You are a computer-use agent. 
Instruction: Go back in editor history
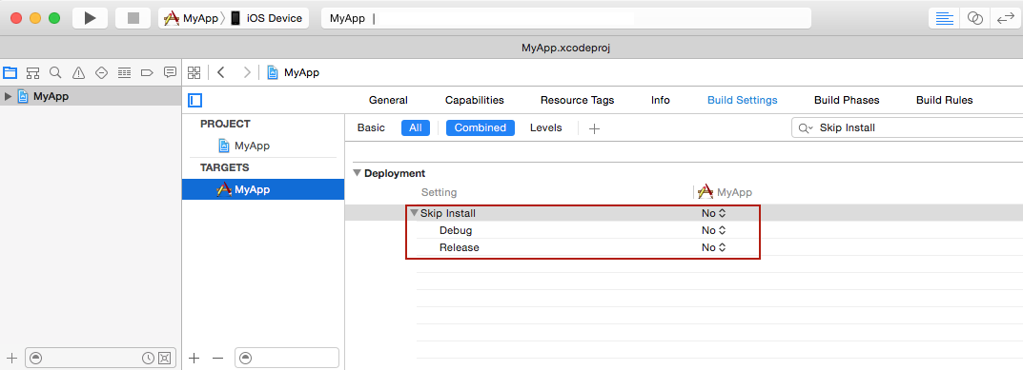[x=220, y=72]
